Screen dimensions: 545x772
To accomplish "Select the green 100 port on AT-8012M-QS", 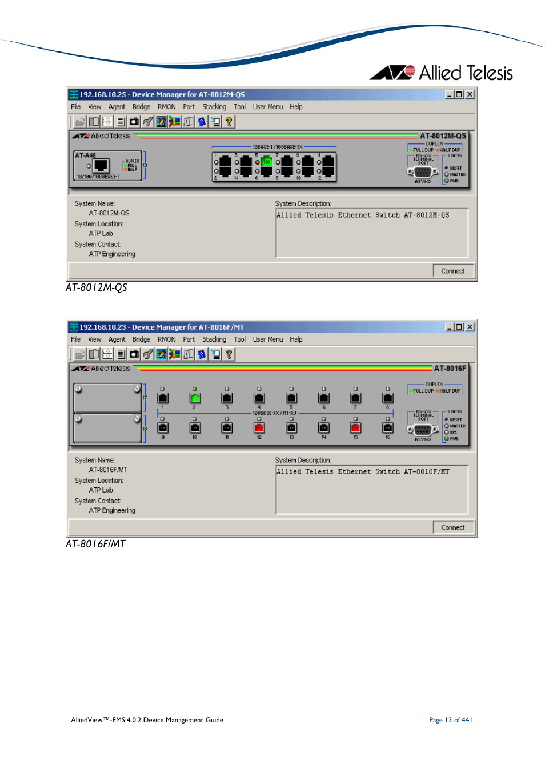I will click(x=266, y=162).
